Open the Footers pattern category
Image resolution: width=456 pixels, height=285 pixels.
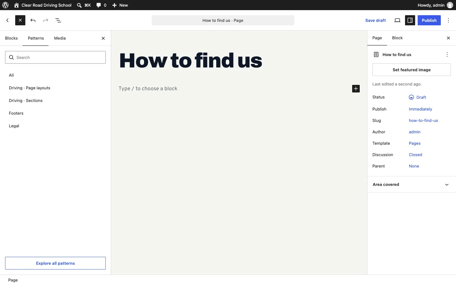coord(55,113)
